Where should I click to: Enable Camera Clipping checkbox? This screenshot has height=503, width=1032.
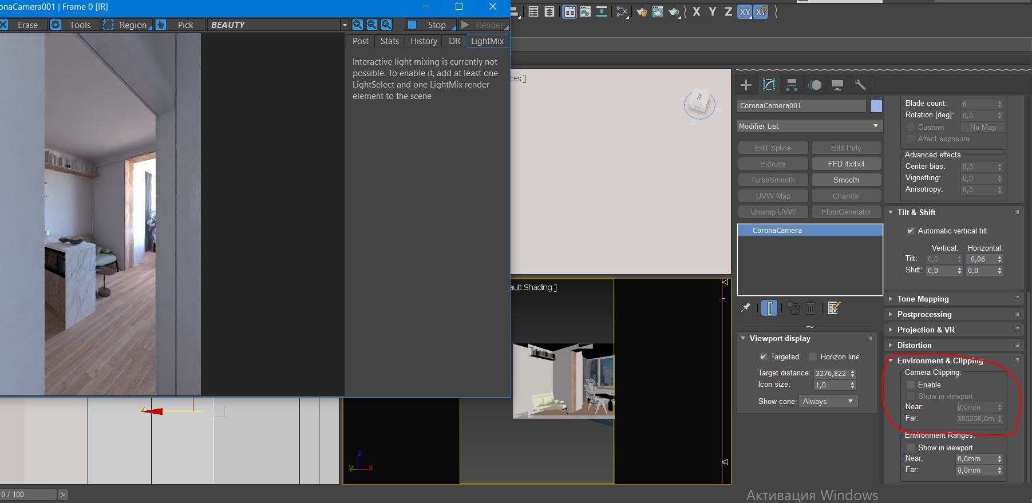911,385
